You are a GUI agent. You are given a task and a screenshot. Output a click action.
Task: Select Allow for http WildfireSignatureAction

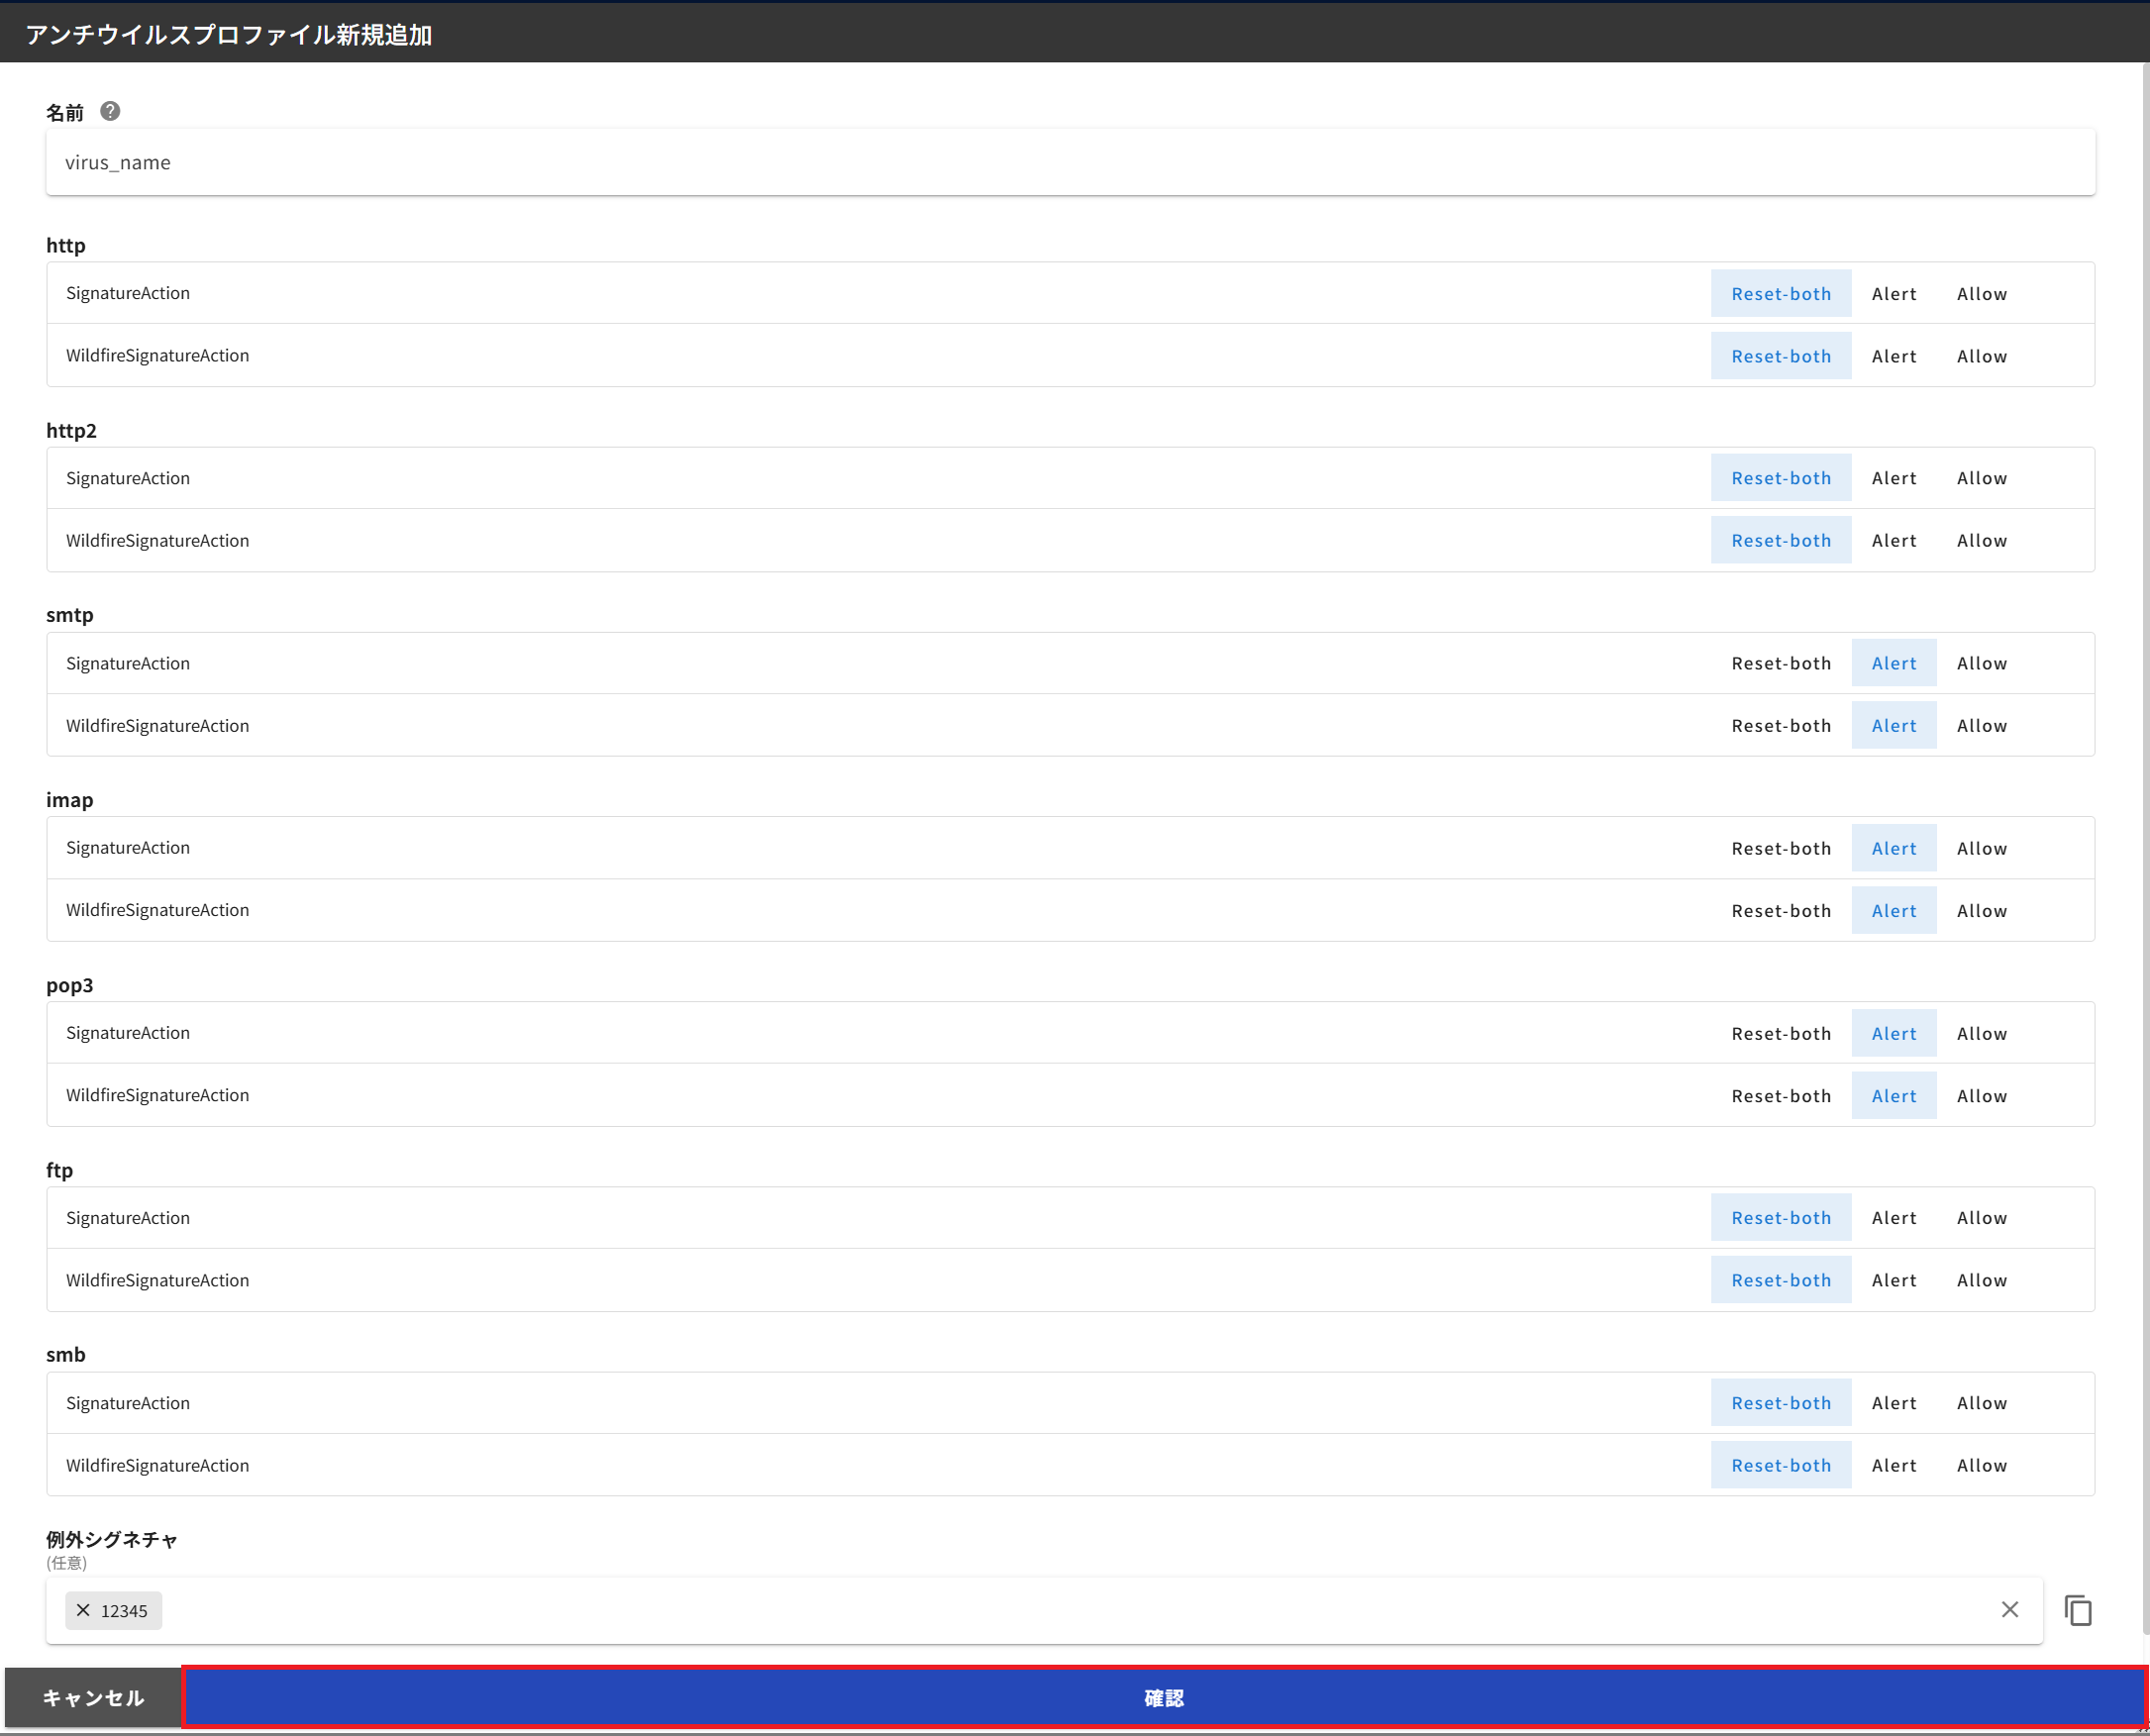(x=1981, y=355)
